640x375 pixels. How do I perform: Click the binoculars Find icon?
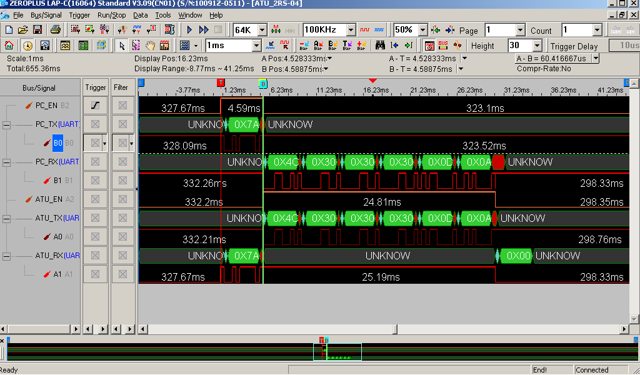380,46
